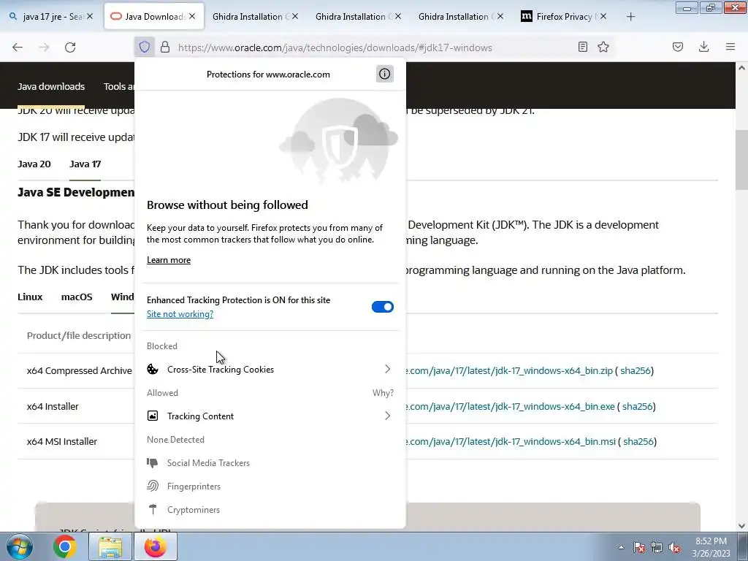Switch to the Firefox Privacy tab
This screenshot has width=748, height=561.
[565, 16]
